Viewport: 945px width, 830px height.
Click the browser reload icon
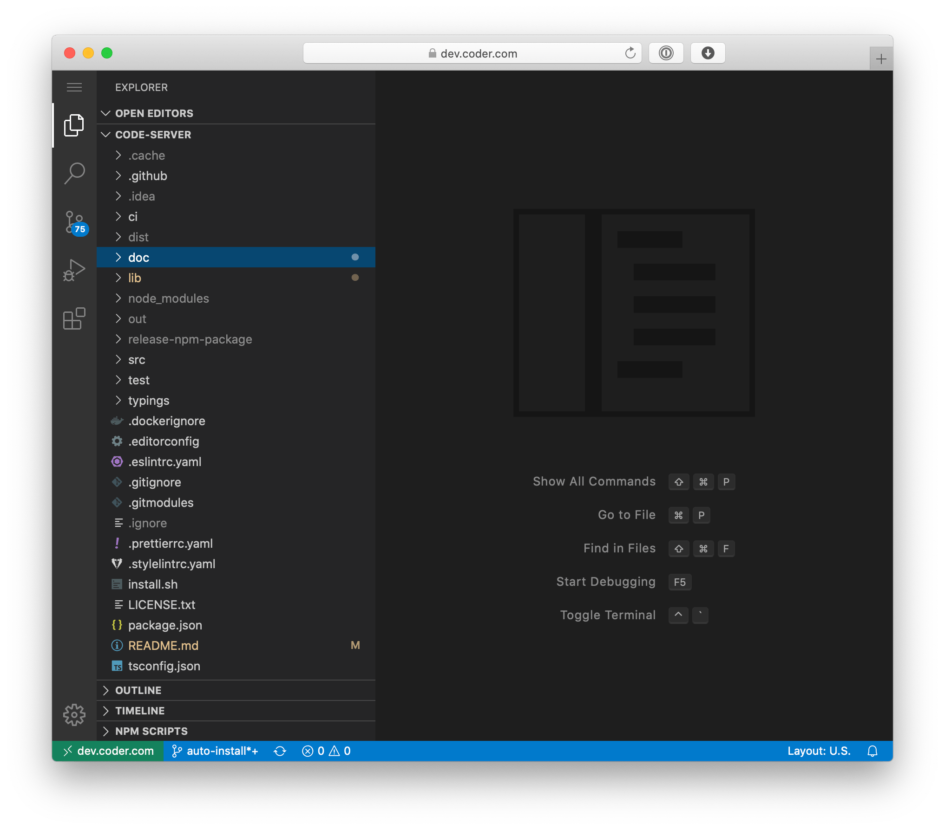[x=630, y=53]
